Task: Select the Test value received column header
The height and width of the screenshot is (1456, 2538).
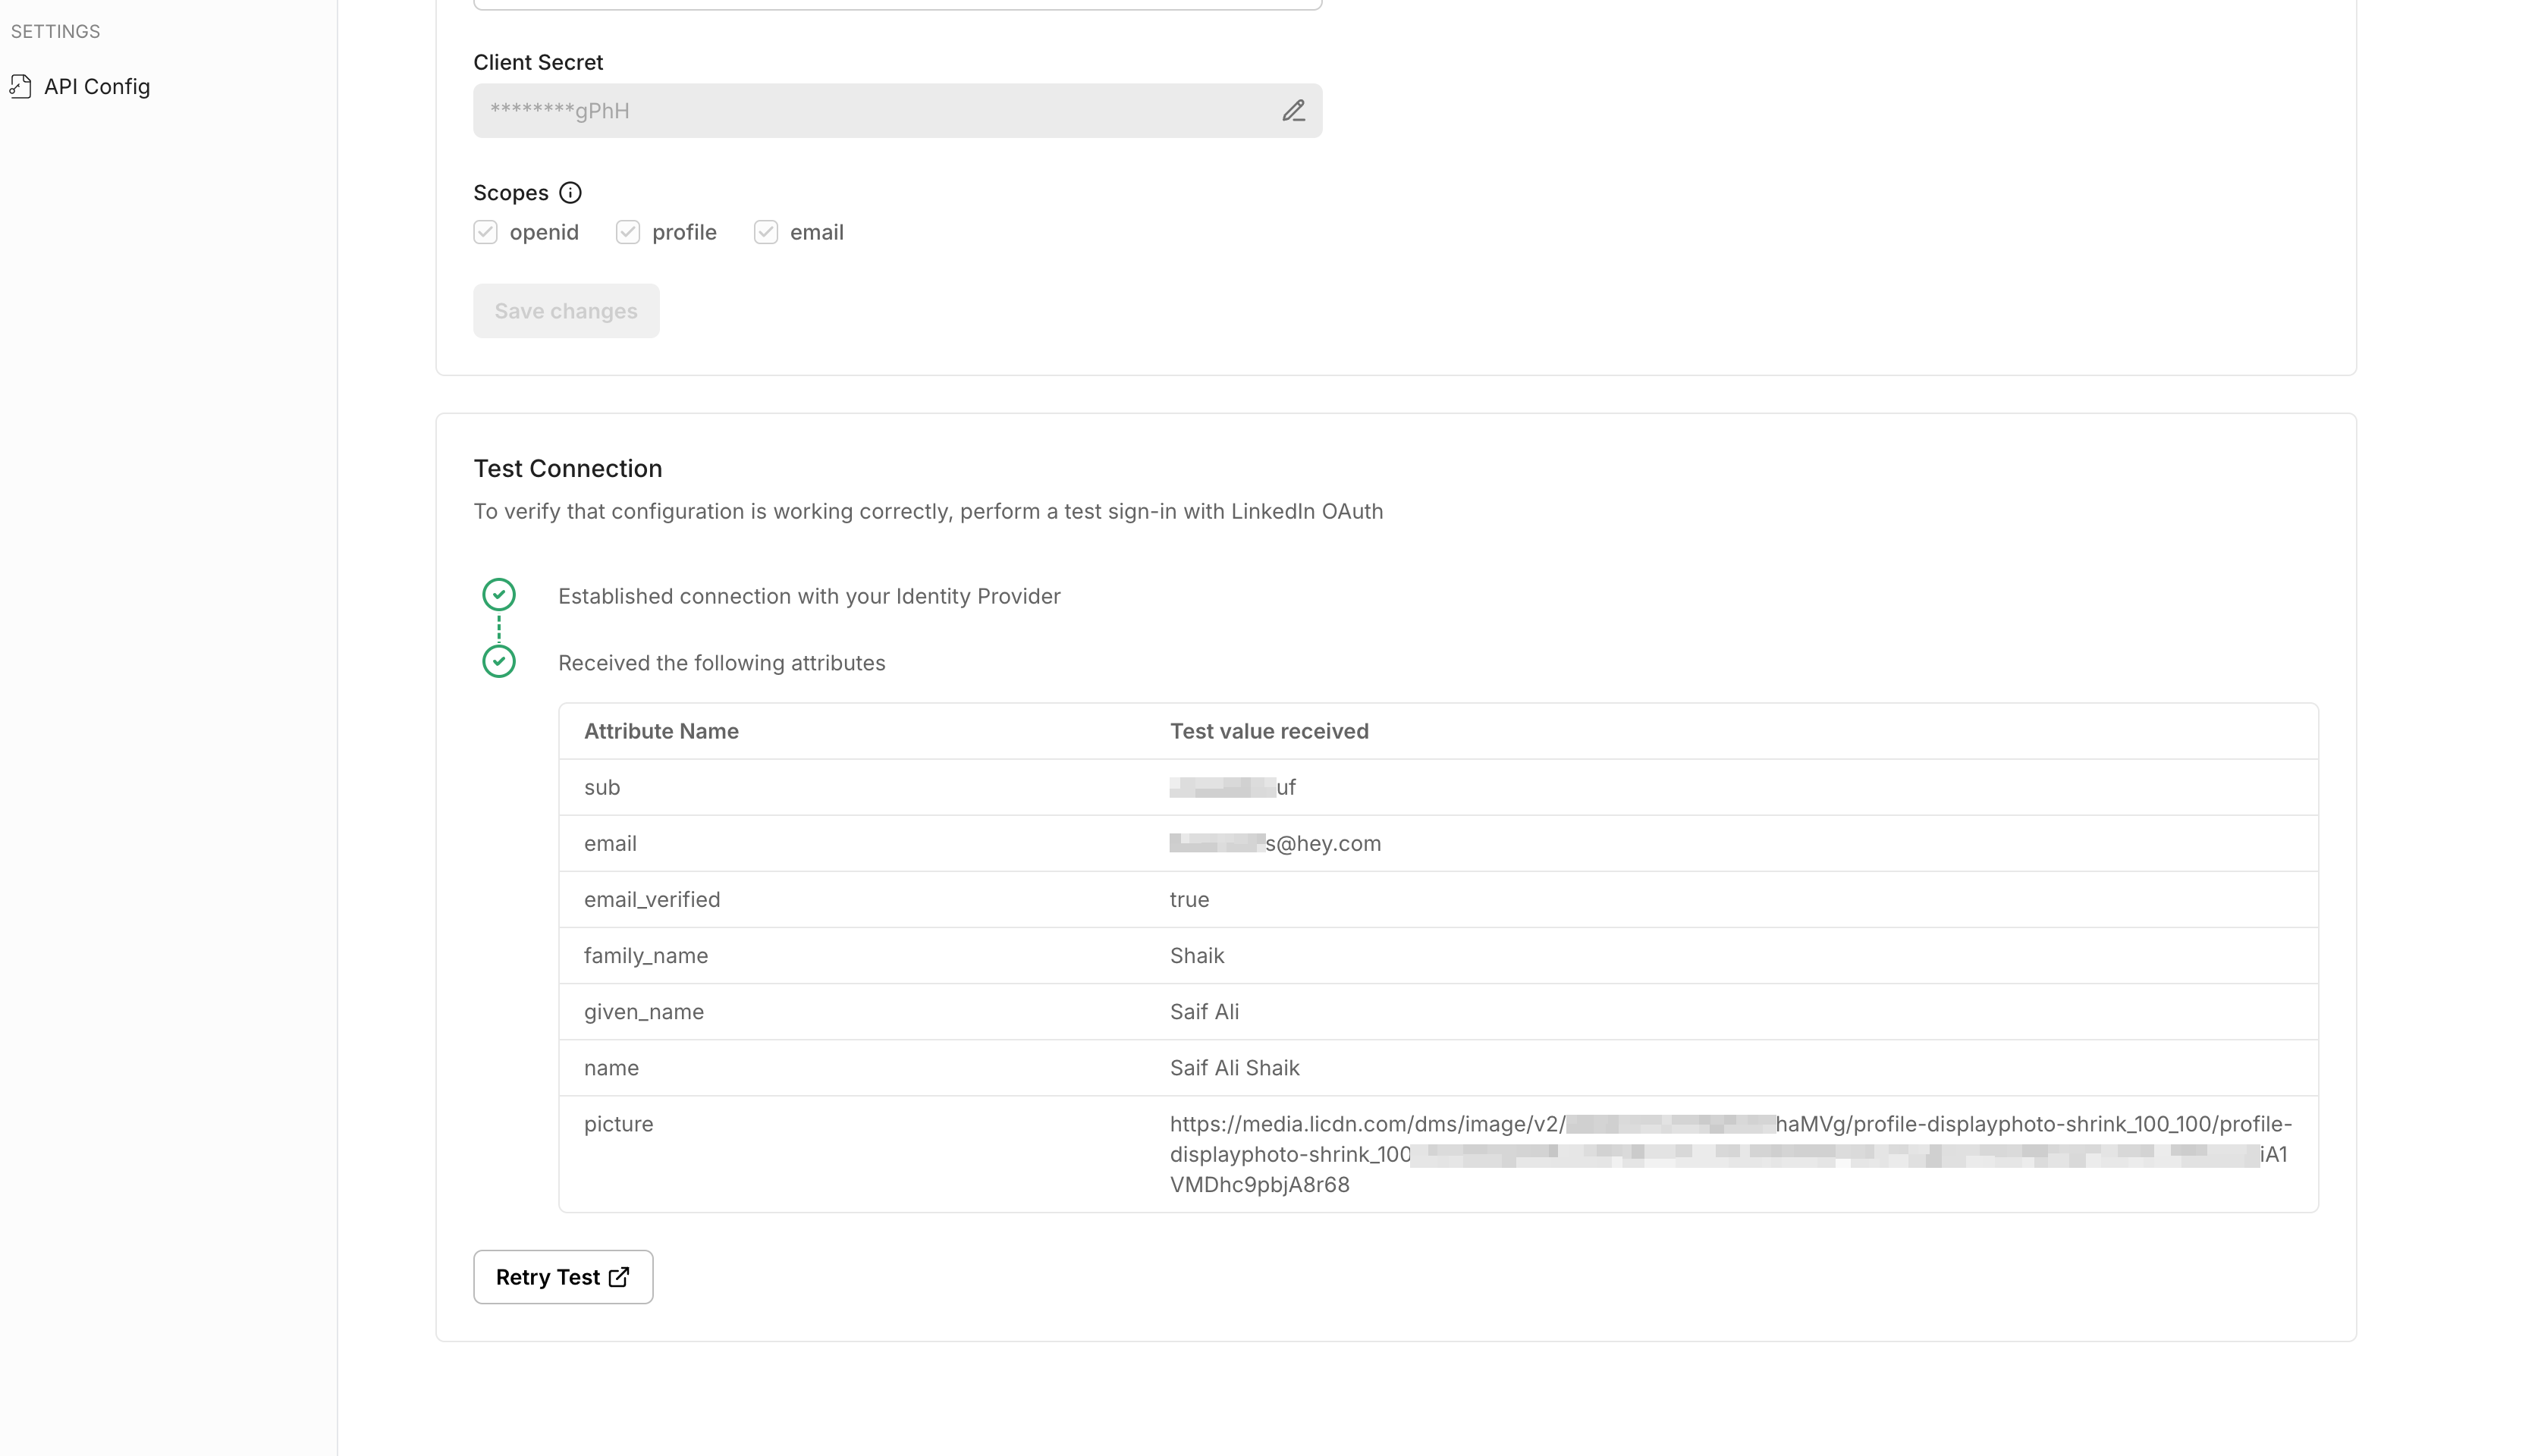Action: pos(1269,731)
